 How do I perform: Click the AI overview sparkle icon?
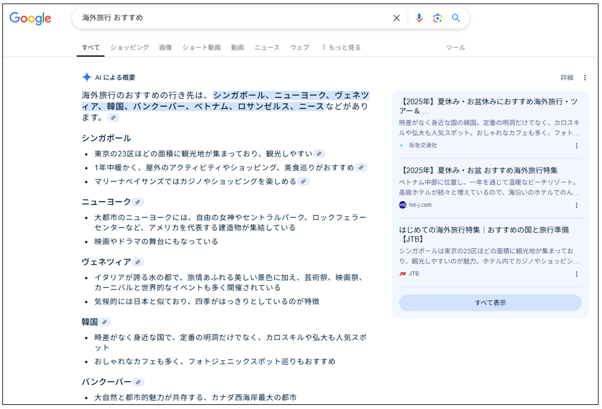[x=87, y=77]
